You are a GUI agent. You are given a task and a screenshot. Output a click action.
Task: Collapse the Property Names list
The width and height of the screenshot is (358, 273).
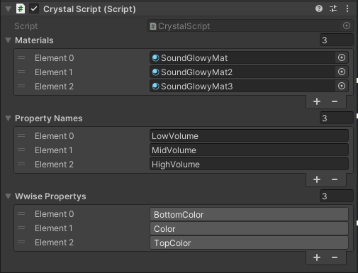[x=8, y=118]
